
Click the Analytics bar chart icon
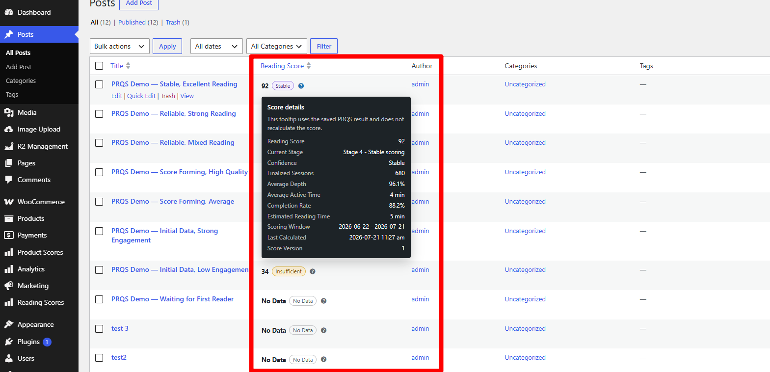(9, 269)
